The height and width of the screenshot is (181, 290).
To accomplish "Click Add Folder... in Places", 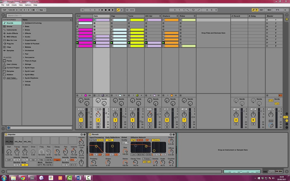I will pyautogui.click(x=12, y=78).
